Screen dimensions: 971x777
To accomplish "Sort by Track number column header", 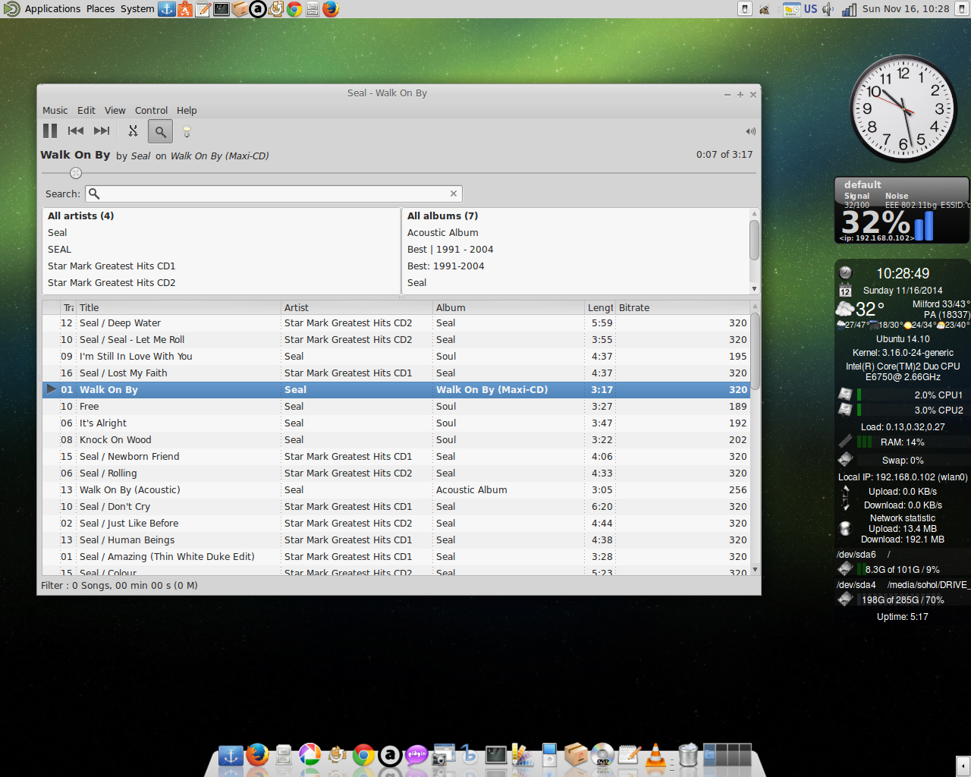I will tap(68, 308).
